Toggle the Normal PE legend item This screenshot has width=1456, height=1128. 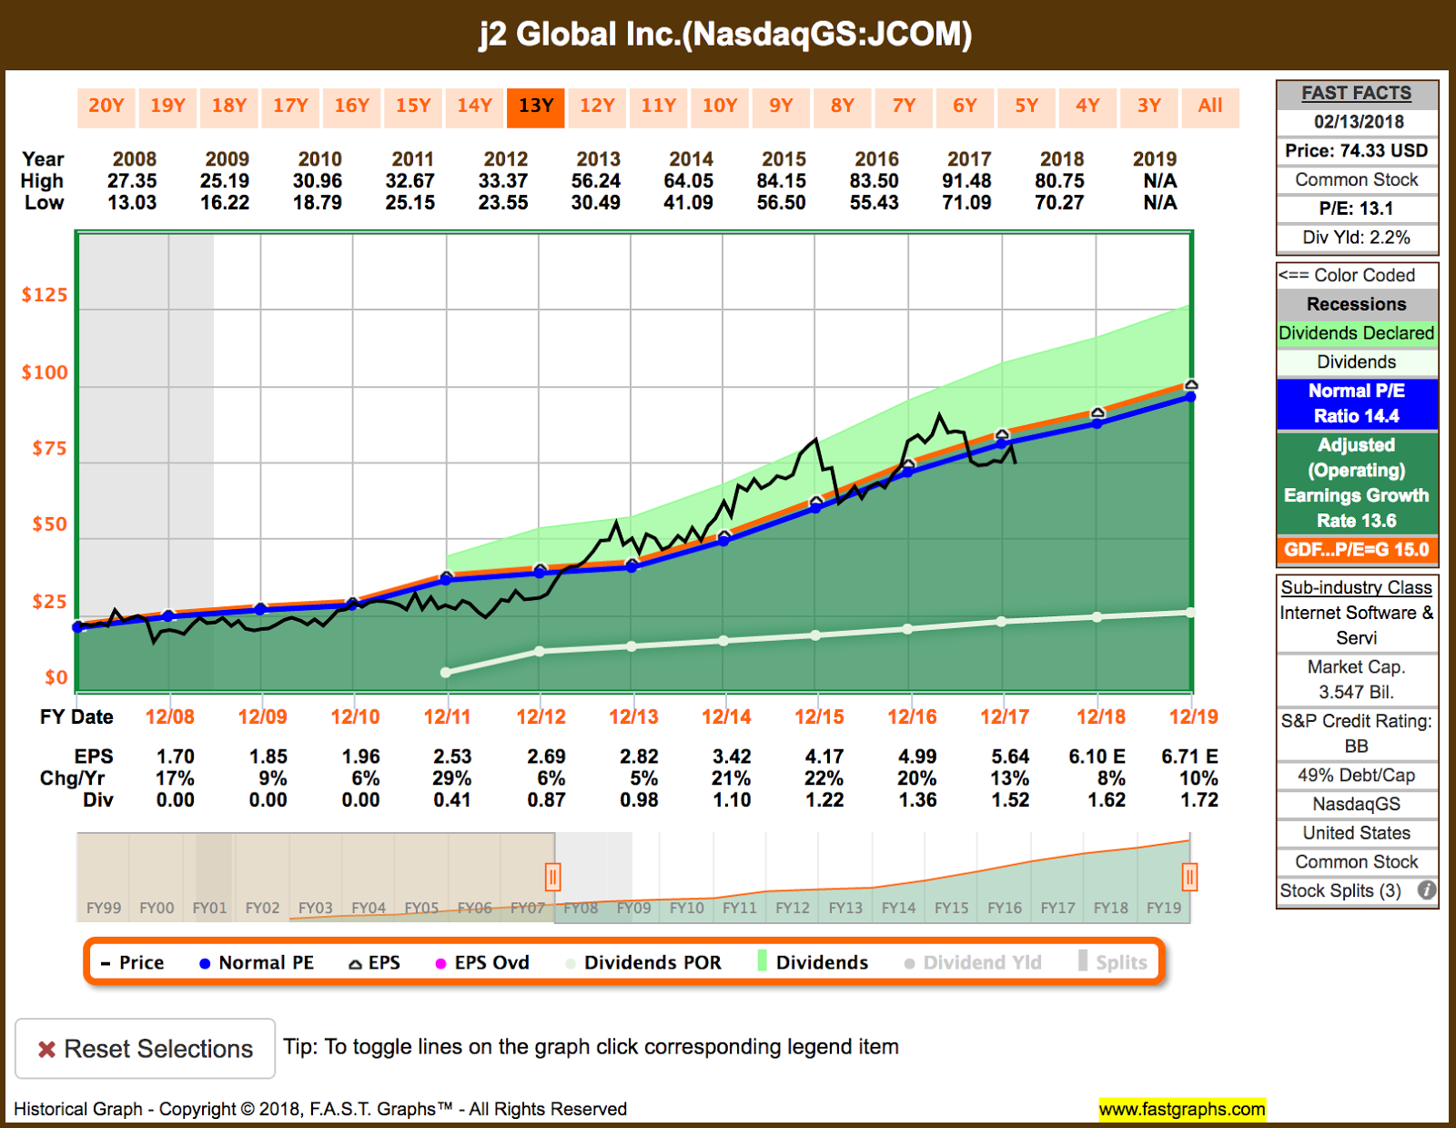coord(257,963)
